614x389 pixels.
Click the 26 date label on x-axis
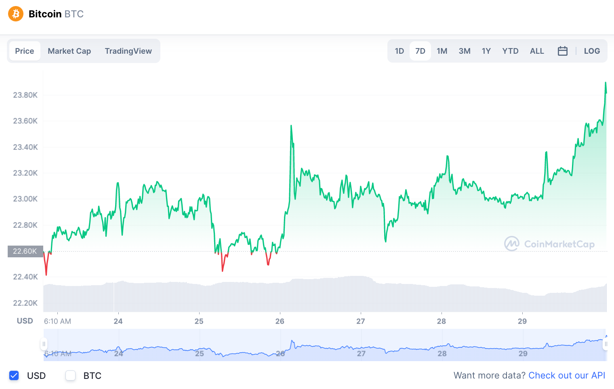click(x=280, y=321)
